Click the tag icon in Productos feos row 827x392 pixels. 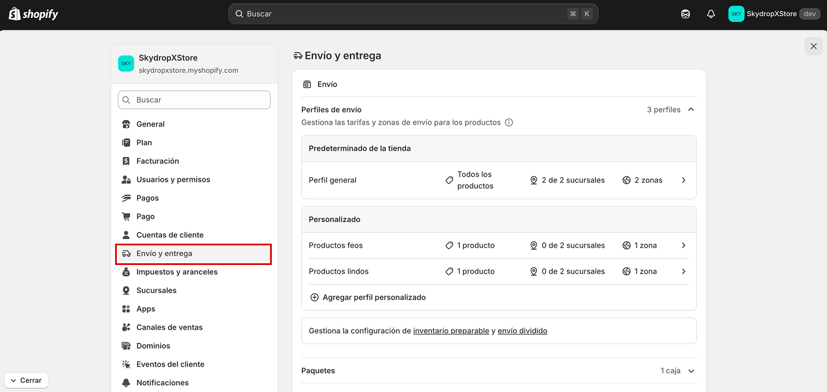tap(449, 245)
